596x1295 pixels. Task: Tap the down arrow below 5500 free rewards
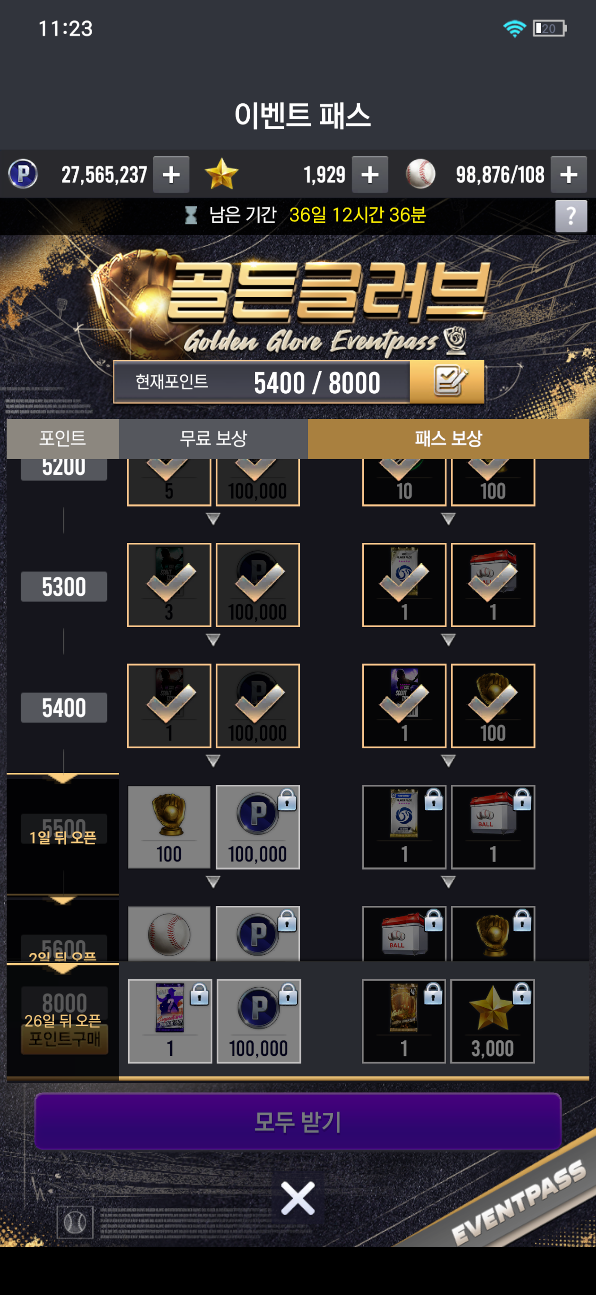click(x=213, y=882)
